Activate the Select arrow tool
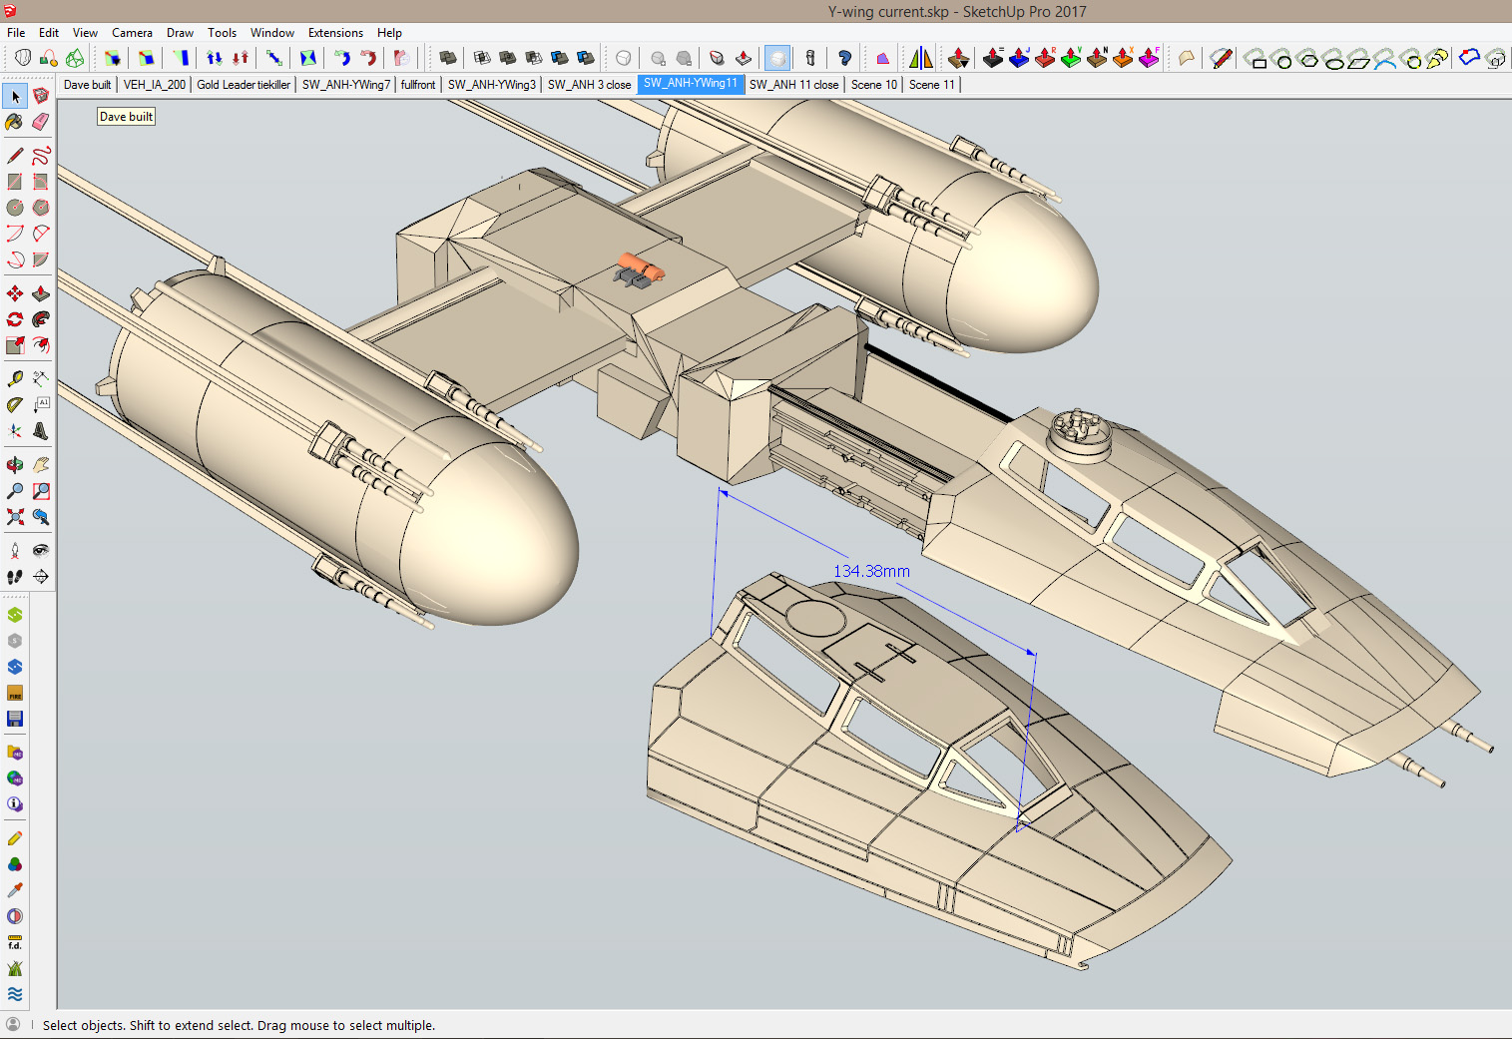The height and width of the screenshot is (1039, 1512). click(x=15, y=97)
